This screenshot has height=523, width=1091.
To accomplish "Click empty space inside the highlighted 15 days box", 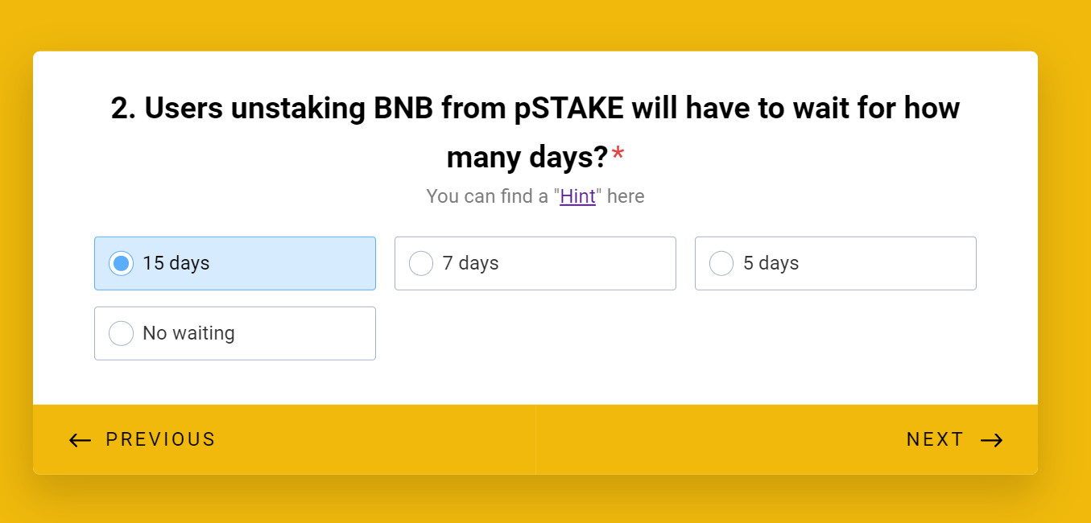I will click(298, 263).
